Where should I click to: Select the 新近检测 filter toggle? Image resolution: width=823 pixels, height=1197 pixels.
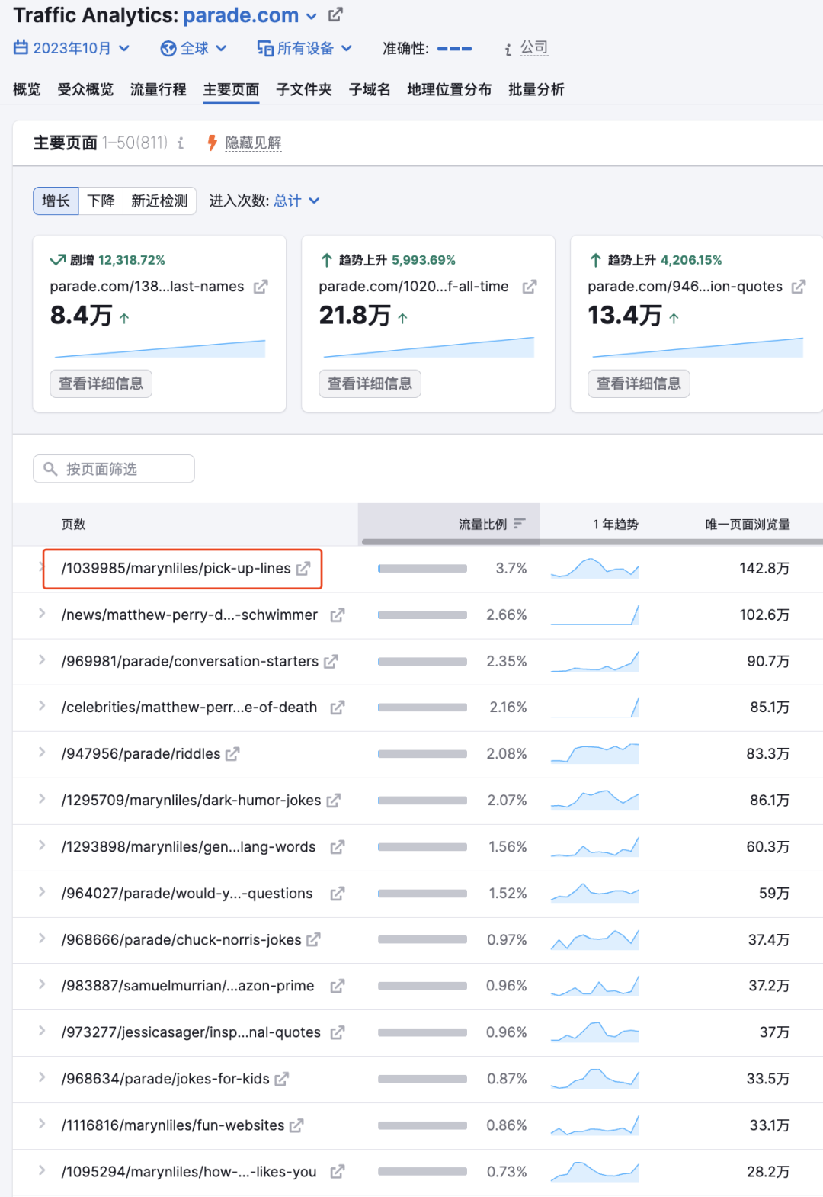click(x=159, y=201)
